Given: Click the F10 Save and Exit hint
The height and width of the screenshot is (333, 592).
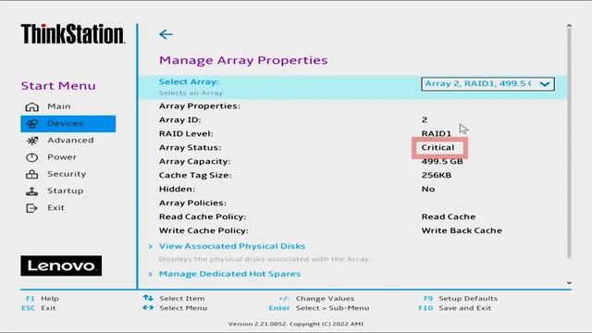Looking at the screenshot, I should tap(454, 308).
